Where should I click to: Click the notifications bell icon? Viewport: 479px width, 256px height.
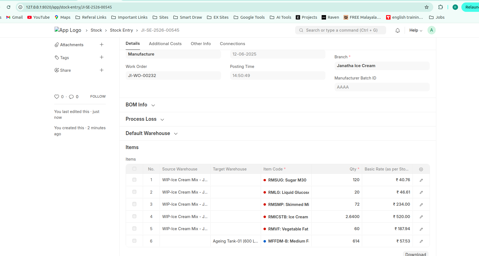point(397,31)
